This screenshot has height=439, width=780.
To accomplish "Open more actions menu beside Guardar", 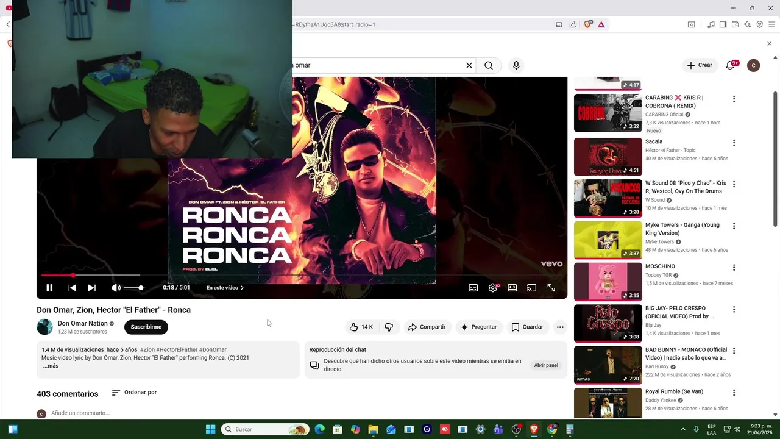I will click(560, 327).
